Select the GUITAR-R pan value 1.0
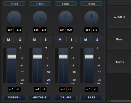This screenshot has height=103, width=131. pyautogui.click(x=44, y=30)
